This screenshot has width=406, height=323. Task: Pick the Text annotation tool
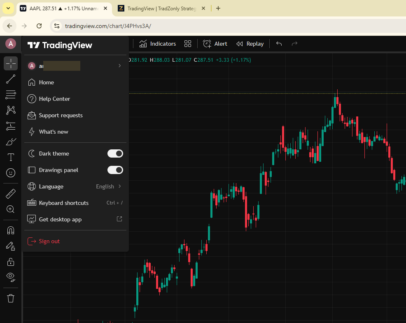(x=11, y=157)
